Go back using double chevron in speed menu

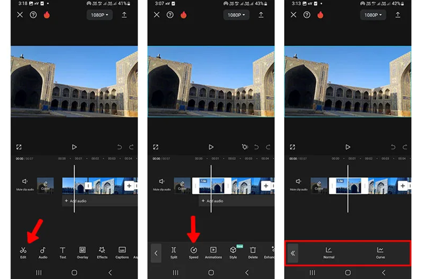pyautogui.click(x=293, y=253)
